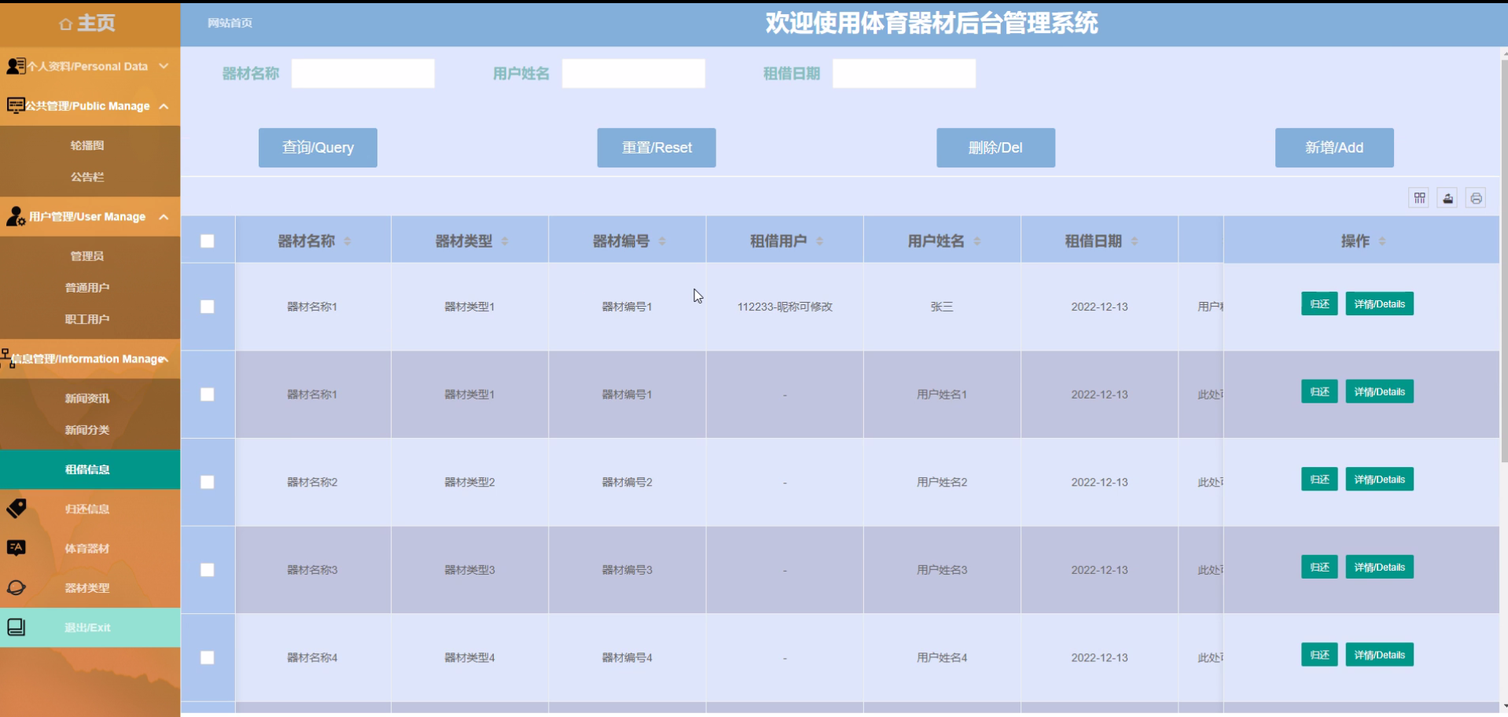
Task: Click the page vertical scrollbar thumb
Action: 1504,259
